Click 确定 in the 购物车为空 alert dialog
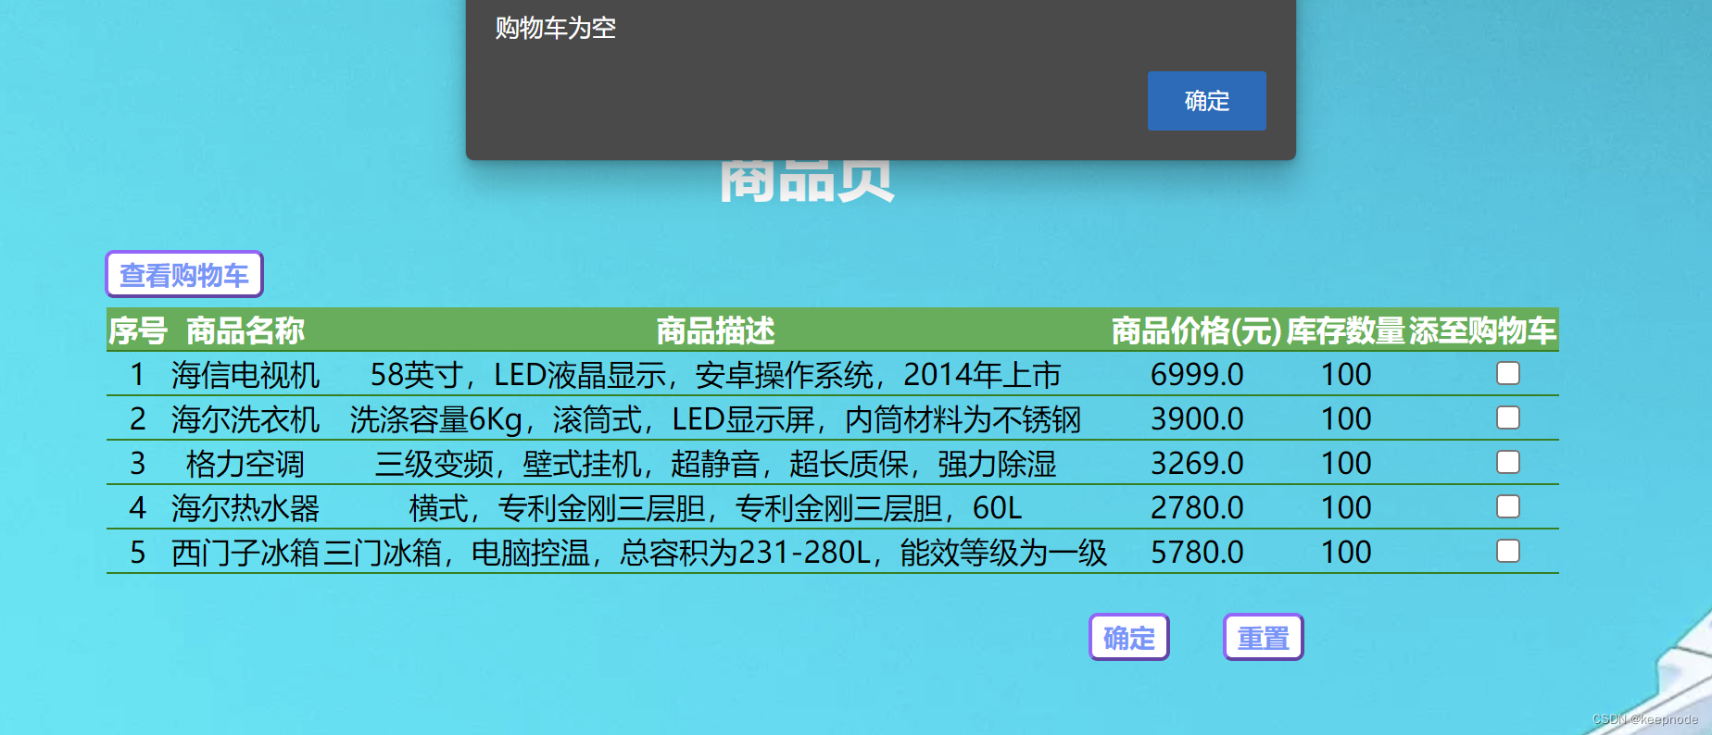The width and height of the screenshot is (1712, 735). point(1206,101)
